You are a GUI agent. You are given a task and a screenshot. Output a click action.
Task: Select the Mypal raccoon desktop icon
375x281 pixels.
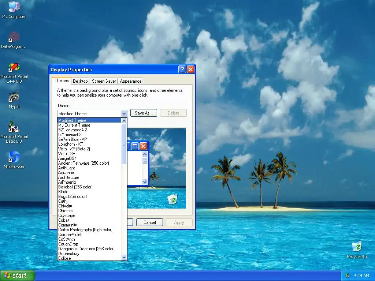[x=14, y=100]
